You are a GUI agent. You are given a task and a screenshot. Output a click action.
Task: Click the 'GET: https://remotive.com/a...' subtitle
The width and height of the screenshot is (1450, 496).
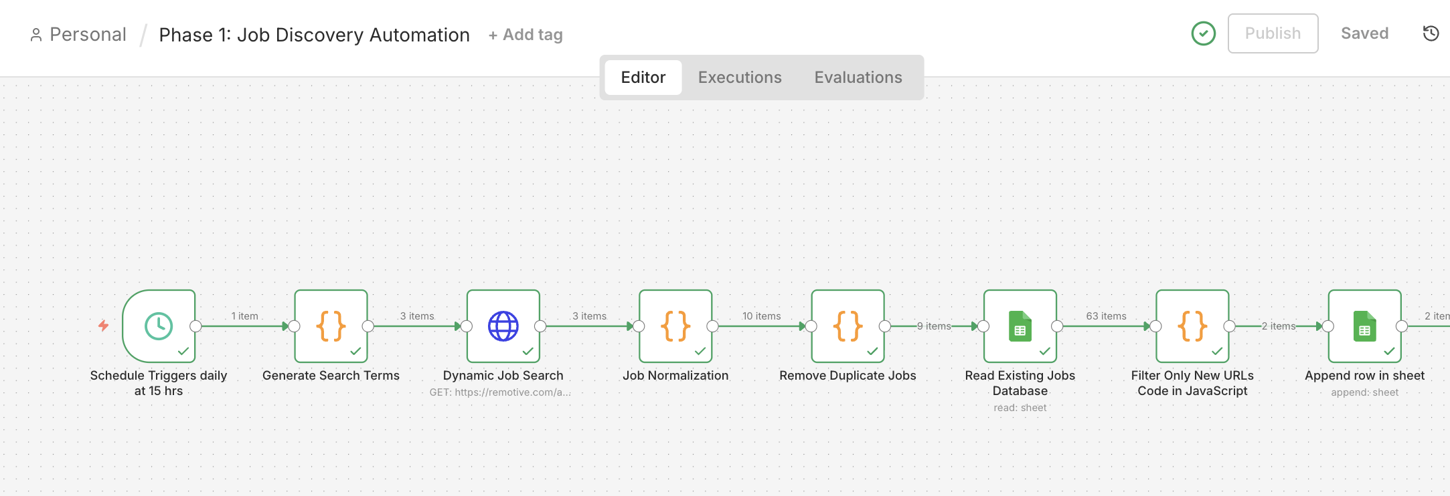pyautogui.click(x=500, y=392)
